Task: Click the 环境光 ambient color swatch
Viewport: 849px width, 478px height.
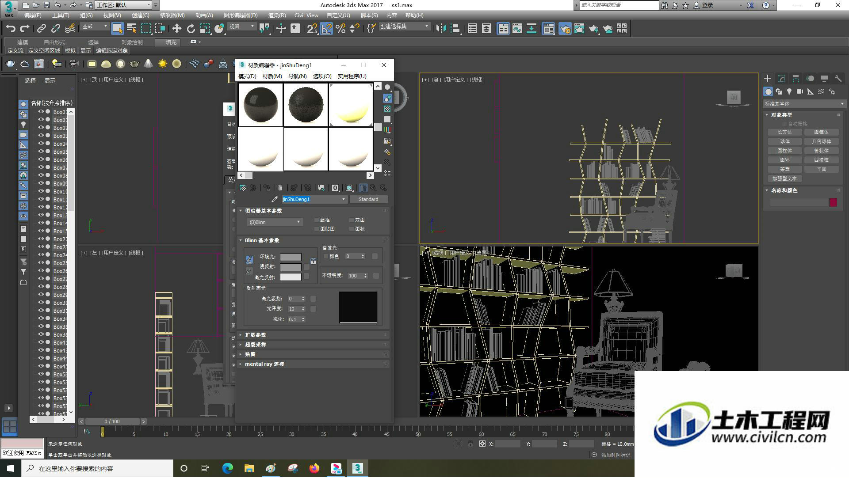Action: (291, 257)
